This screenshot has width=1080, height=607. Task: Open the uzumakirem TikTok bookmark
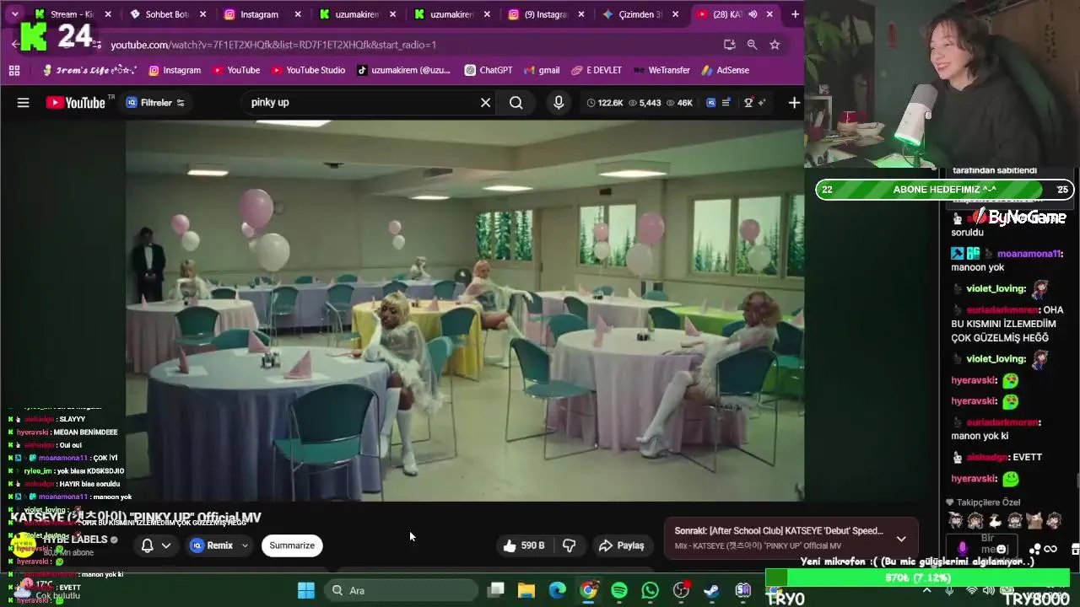[x=403, y=71]
